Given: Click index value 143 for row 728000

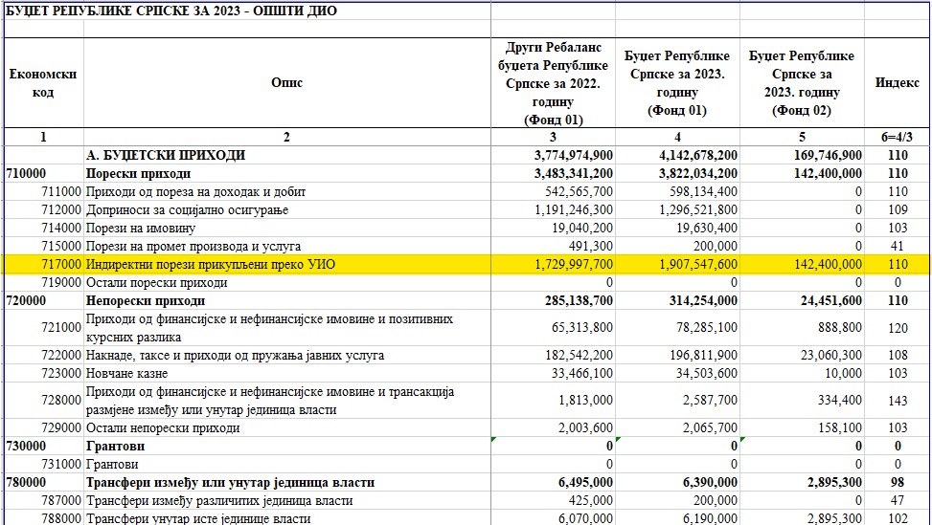Looking at the screenshot, I should click(x=897, y=401).
